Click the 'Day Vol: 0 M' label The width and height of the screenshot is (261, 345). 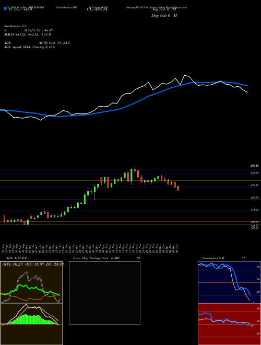click(164, 15)
